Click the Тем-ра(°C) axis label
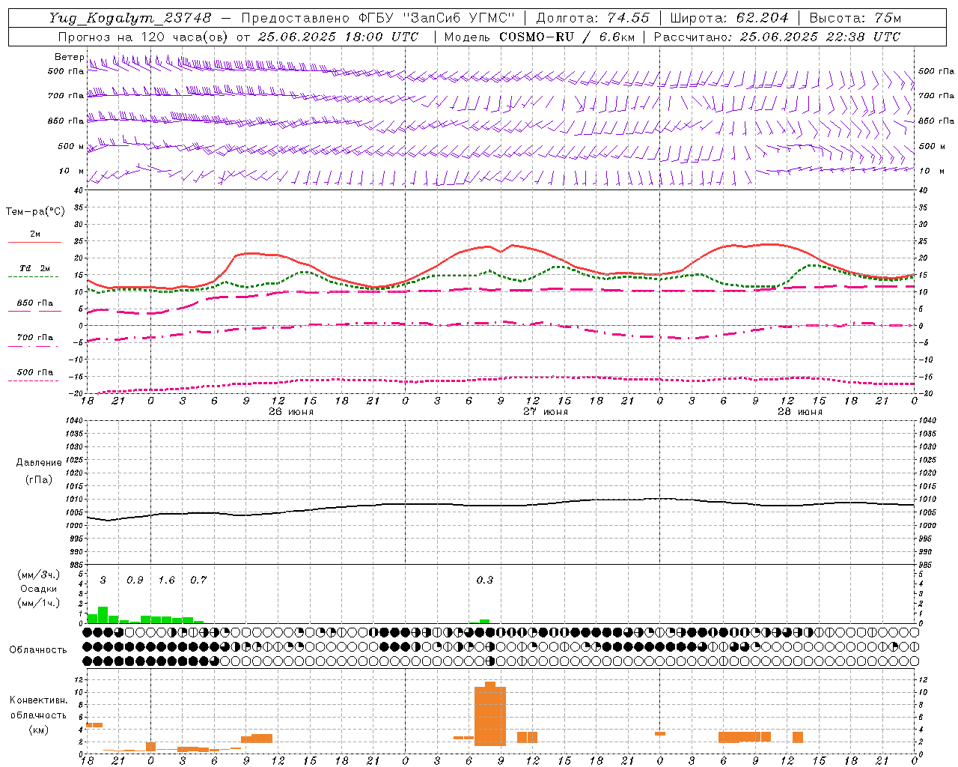This screenshot has width=958, height=767. (x=35, y=212)
